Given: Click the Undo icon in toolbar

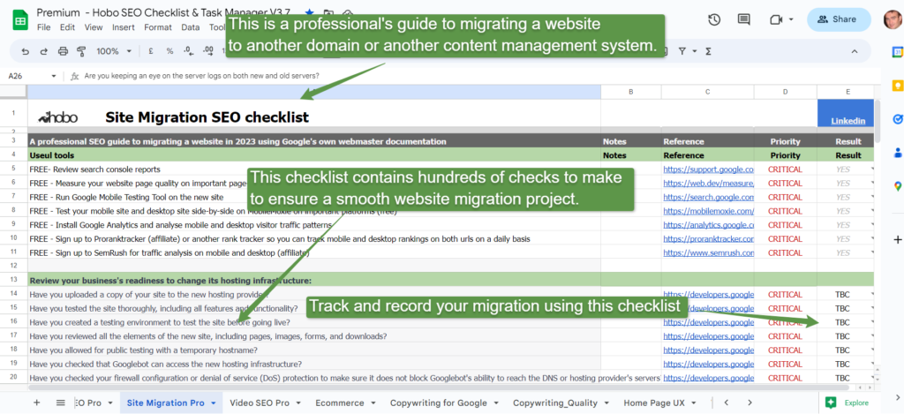Looking at the screenshot, I should [x=25, y=51].
